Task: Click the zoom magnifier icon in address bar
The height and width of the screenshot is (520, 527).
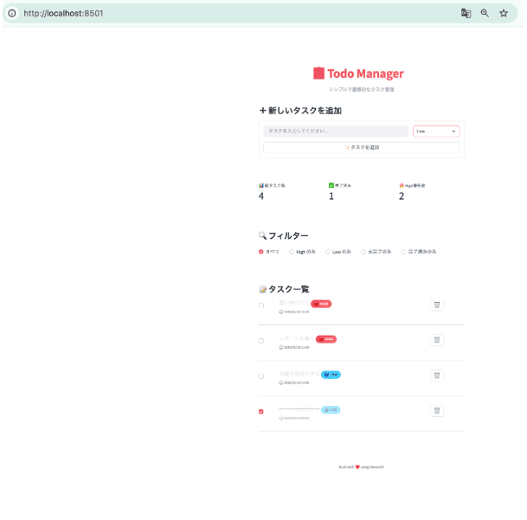Action: coord(485,13)
